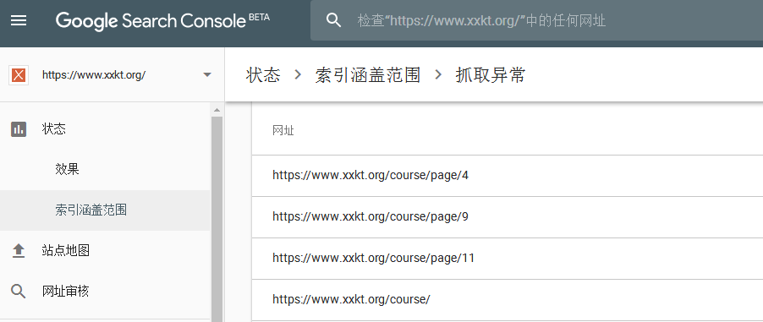Select the course/page/11 URL row
The height and width of the screenshot is (322, 763).
(x=507, y=258)
